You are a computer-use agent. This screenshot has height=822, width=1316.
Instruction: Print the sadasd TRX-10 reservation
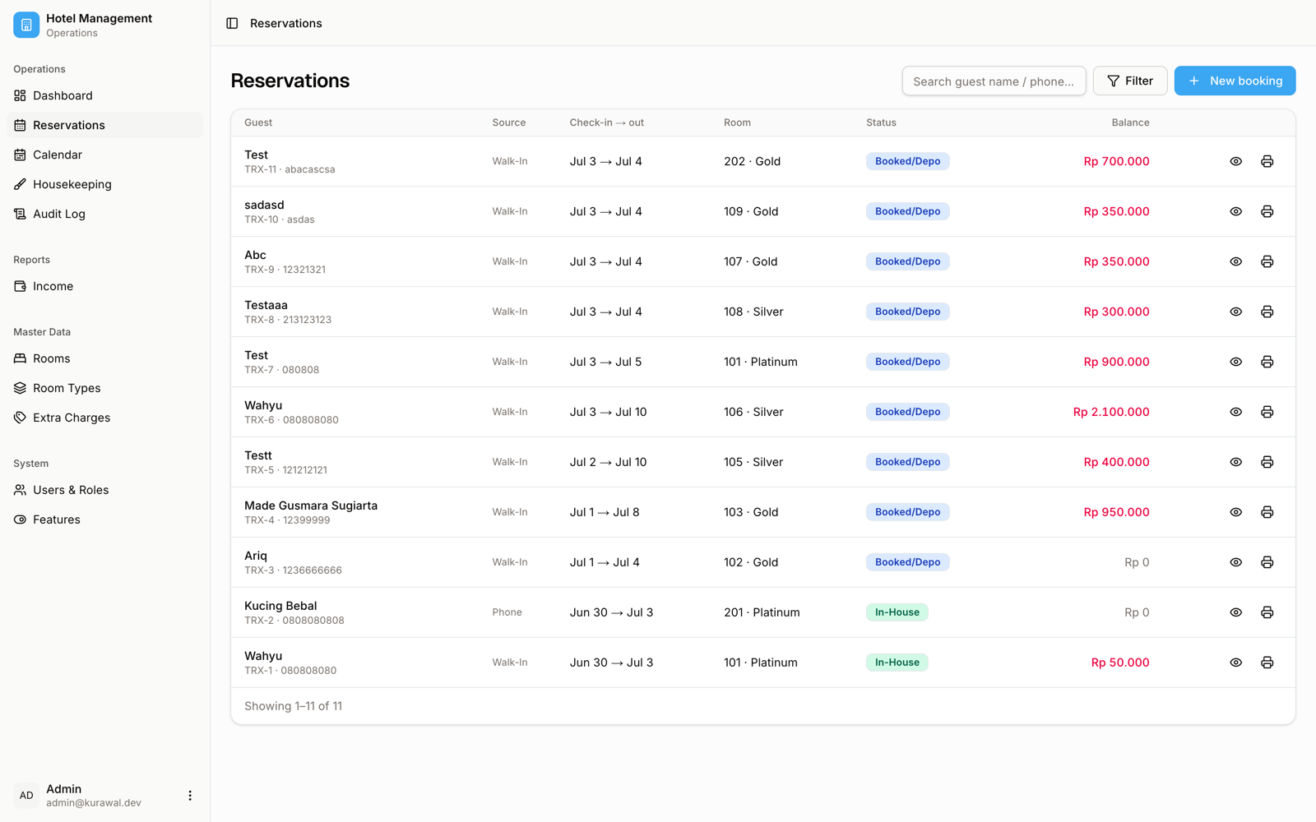(1267, 211)
